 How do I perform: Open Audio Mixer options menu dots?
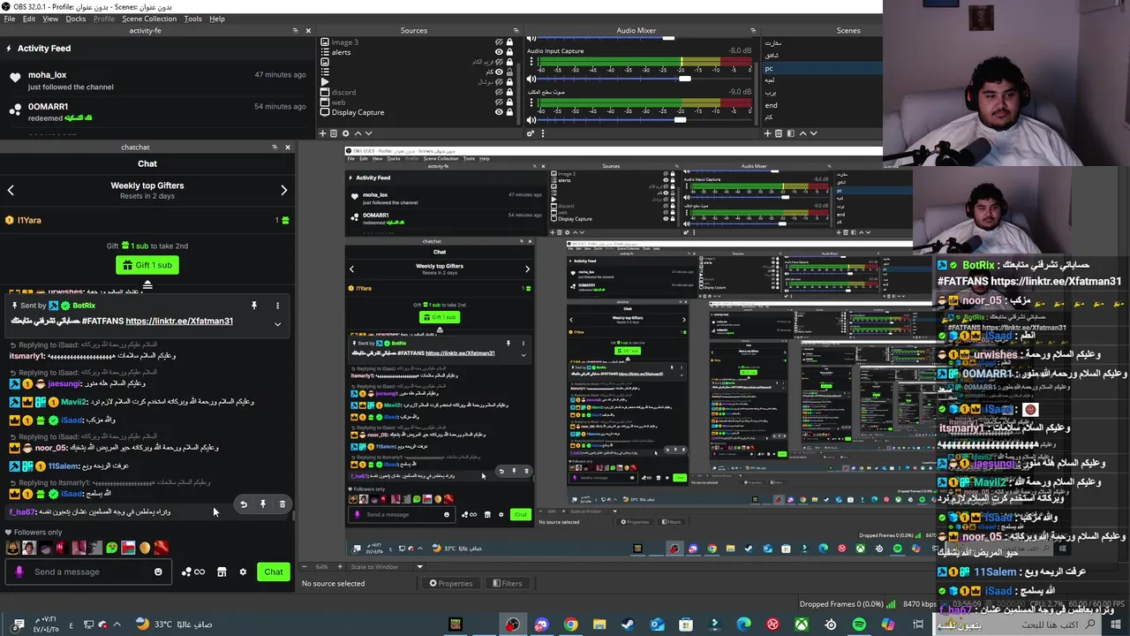point(543,133)
